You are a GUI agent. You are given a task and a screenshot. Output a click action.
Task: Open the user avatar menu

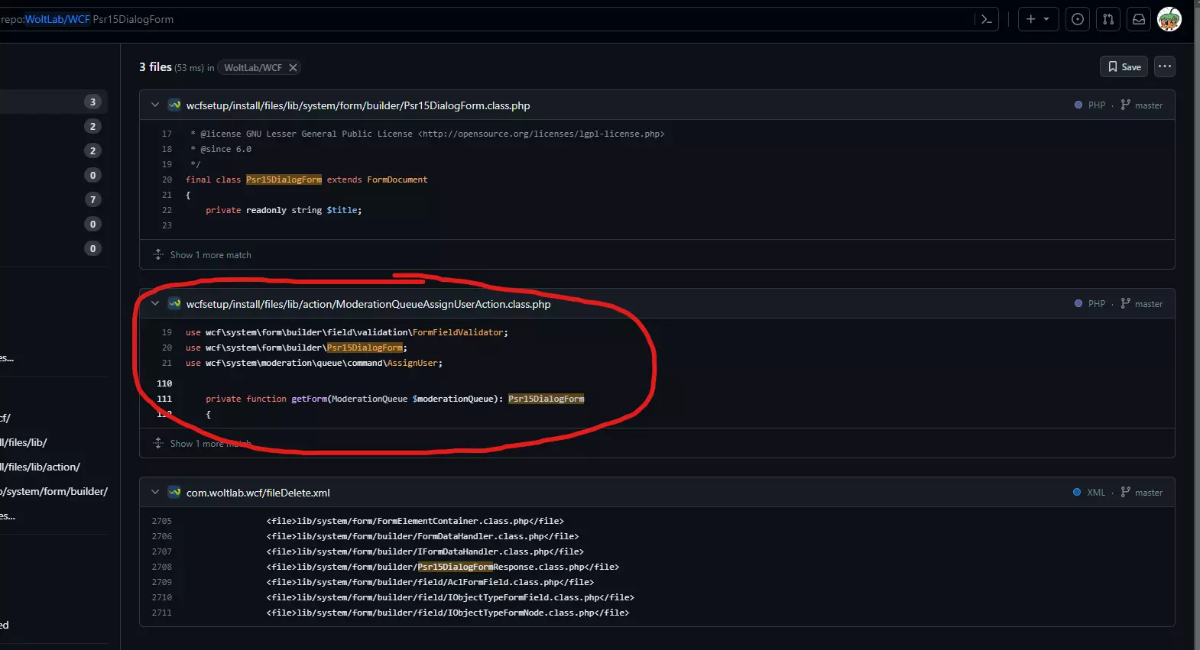click(x=1169, y=19)
